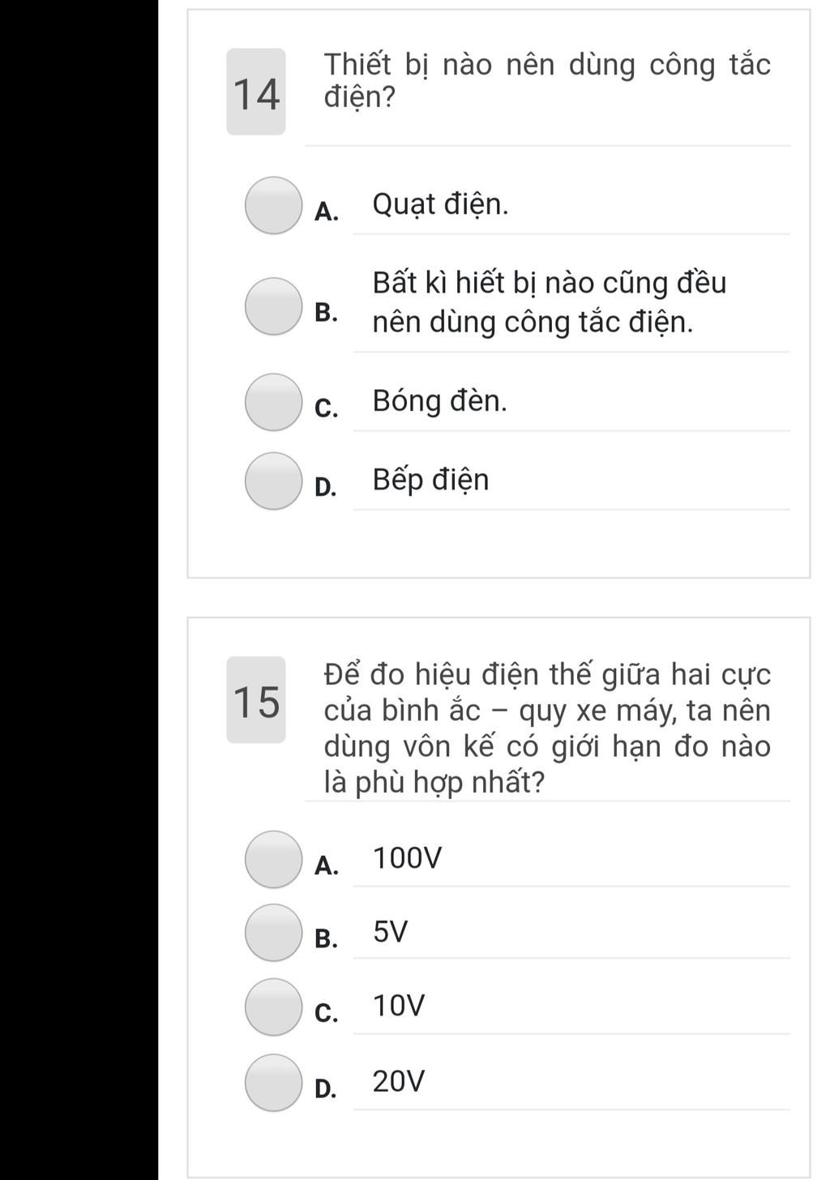Click question 15 text about hiệu điện thế
The width and height of the screenshot is (830, 1180).
pos(547,728)
